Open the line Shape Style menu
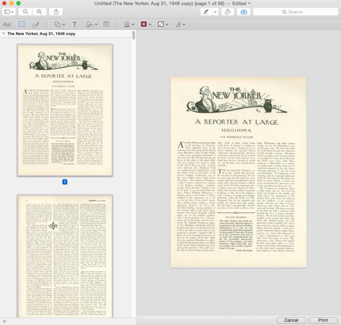Image resolution: width=341 pixels, height=325 pixels. 129,24
